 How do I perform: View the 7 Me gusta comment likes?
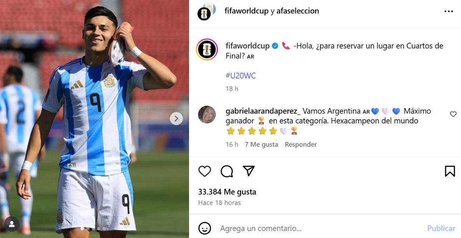click(261, 145)
